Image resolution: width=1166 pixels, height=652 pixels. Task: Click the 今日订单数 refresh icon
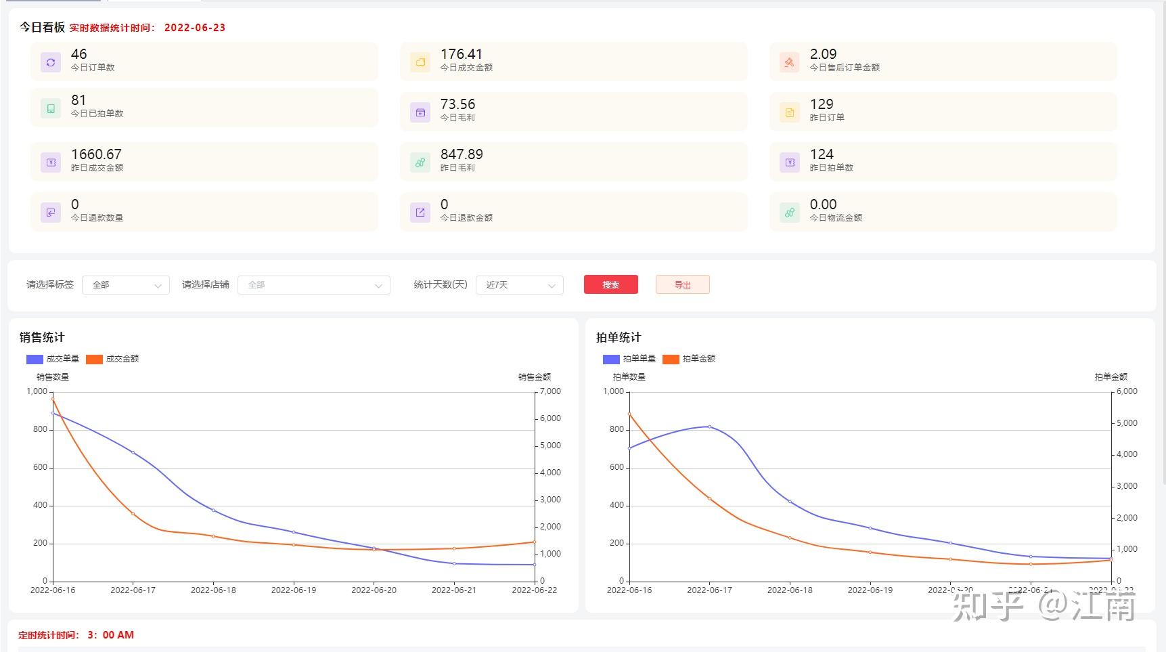51,62
